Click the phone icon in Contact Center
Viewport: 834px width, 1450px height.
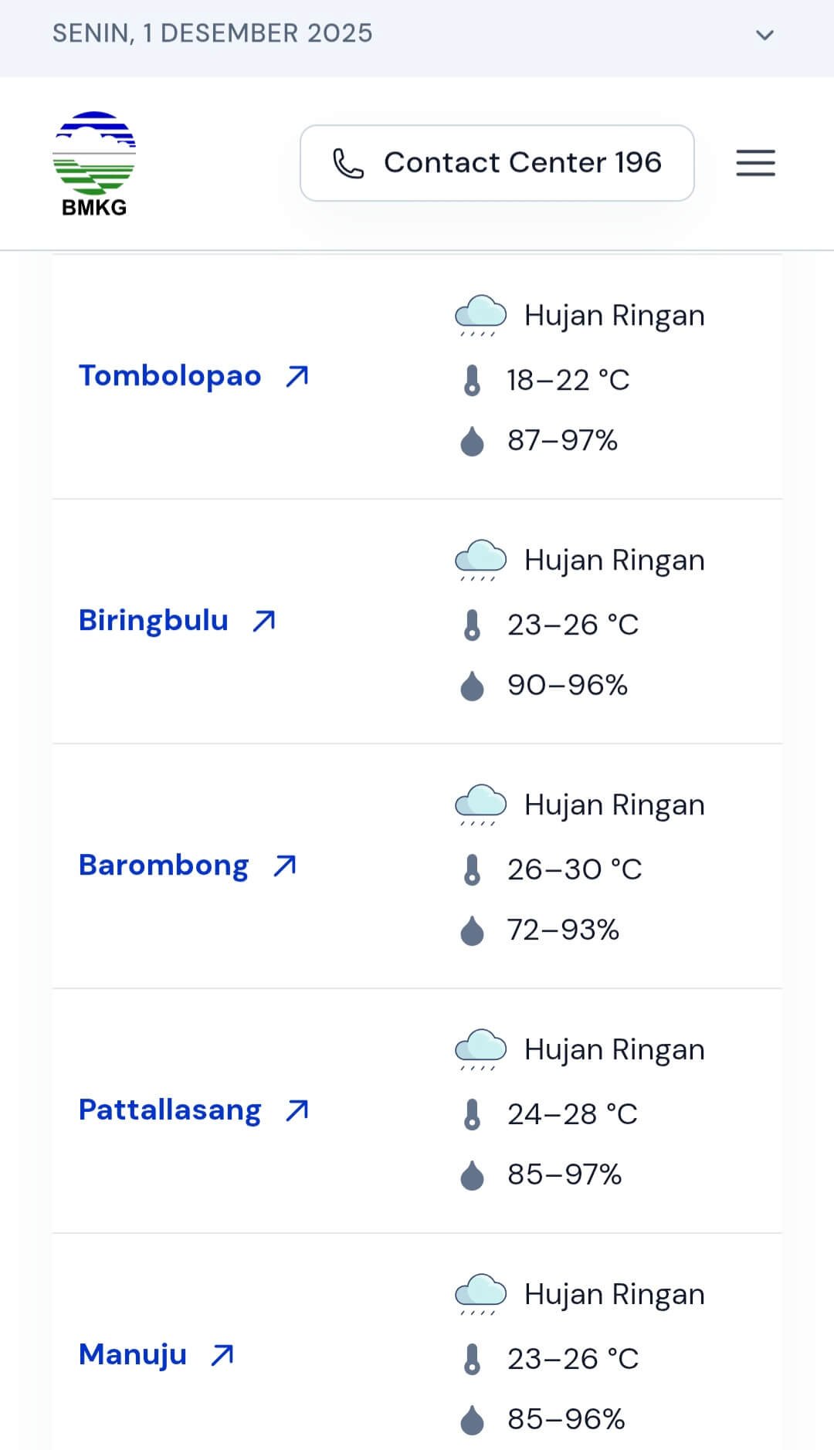348,164
